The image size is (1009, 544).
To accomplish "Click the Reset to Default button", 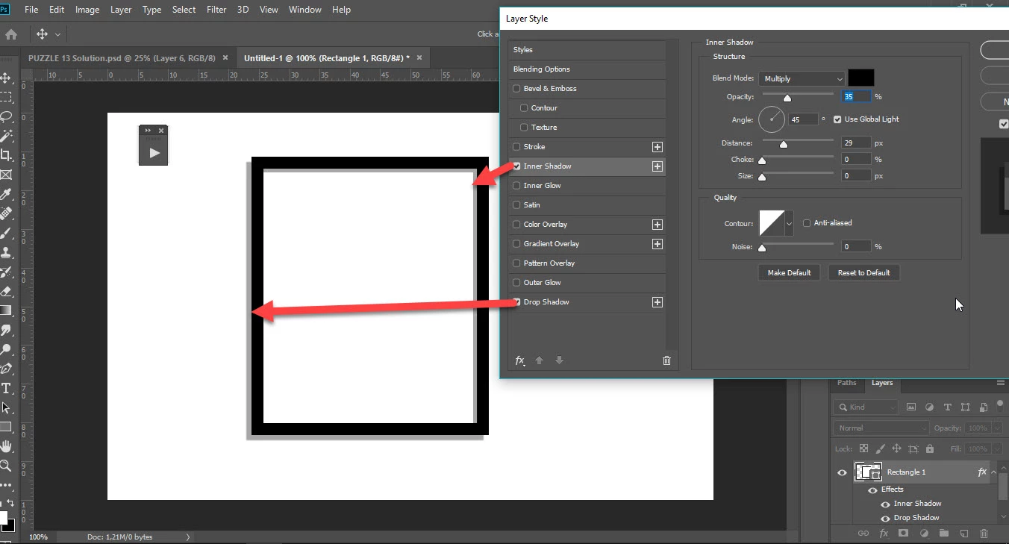I will [x=863, y=272].
